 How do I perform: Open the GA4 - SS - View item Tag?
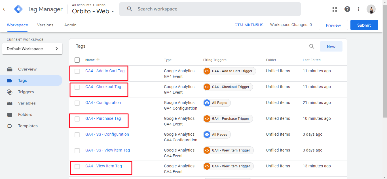[108, 150]
